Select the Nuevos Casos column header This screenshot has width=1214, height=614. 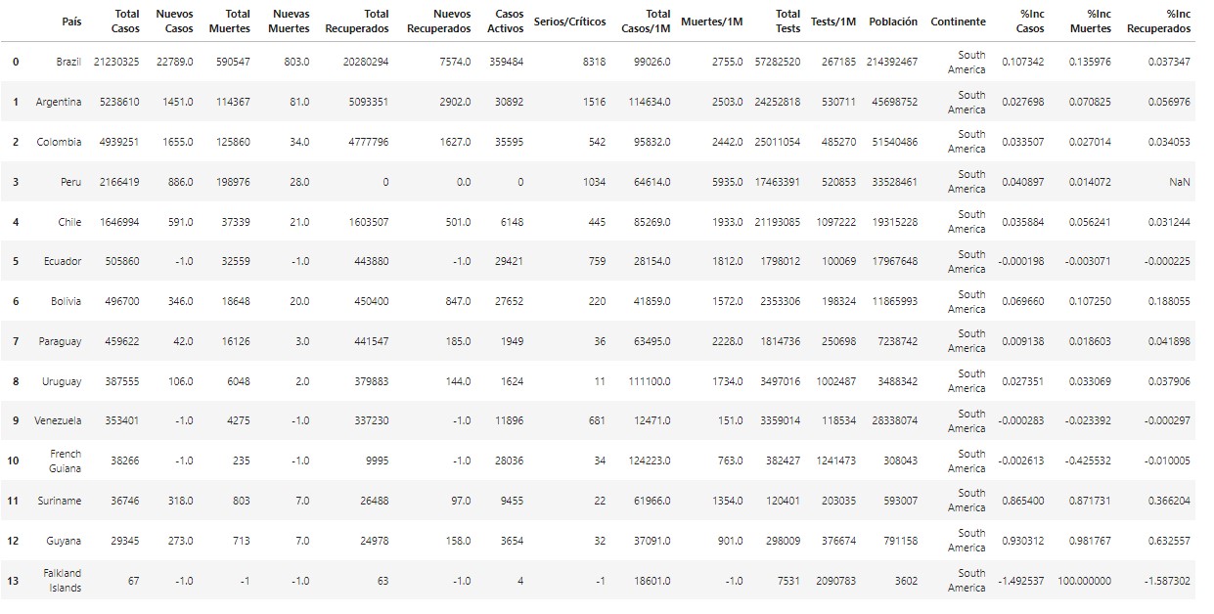174,22
